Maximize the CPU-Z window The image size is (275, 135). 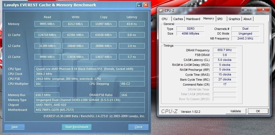click(x=253, y=10)
